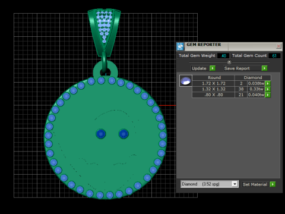Screen dimensions: 285x214
Task: Select the right dark blue center gem
Action: (123, 134)
